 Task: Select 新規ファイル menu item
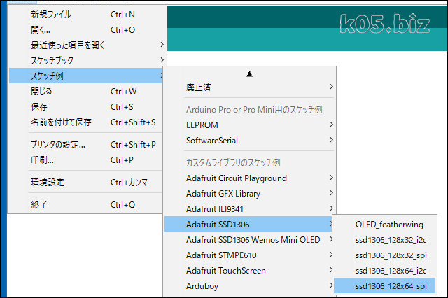click(87, 14)
